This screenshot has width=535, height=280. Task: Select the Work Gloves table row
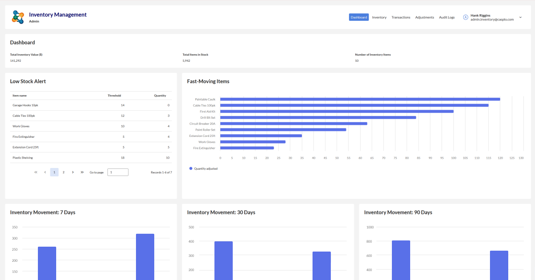91,126
